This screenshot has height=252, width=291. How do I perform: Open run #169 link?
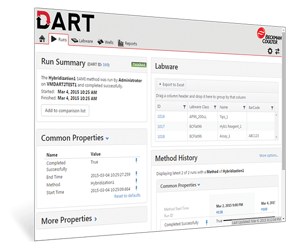tap(264, 209)
